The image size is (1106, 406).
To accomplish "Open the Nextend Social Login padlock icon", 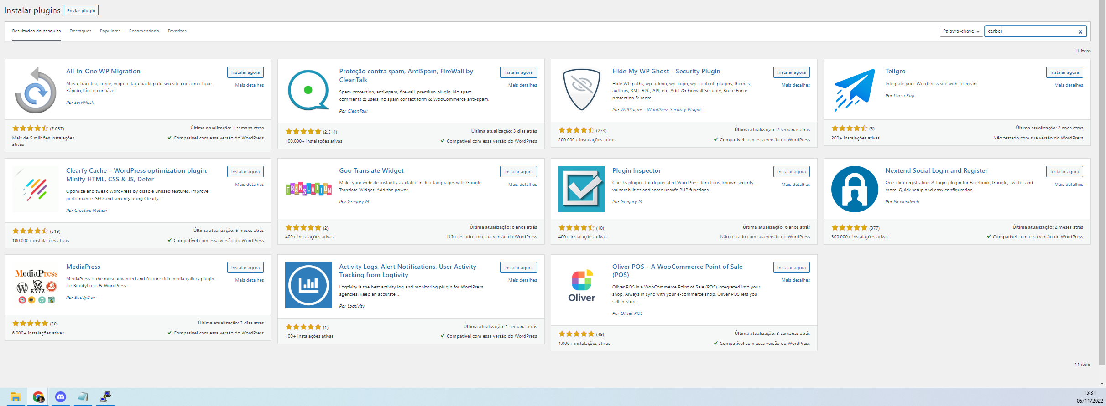I will click(855, 189).
